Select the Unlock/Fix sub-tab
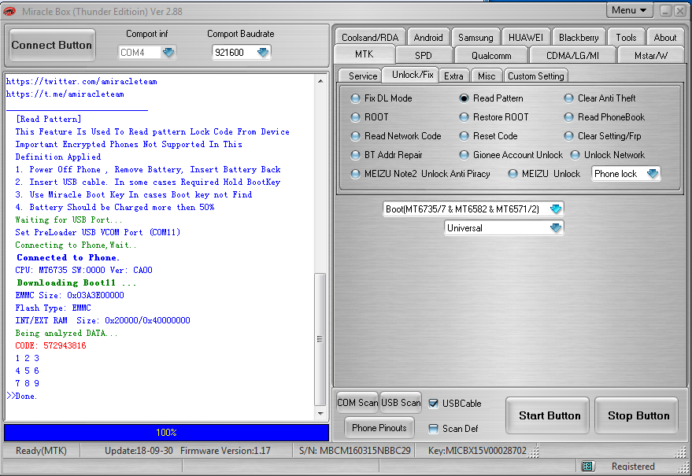692x476 pixels. pyautogui.click(x=413, y=75)
